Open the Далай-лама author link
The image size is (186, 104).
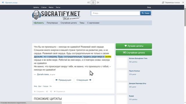pyautogui.click(x=43, y=75)
